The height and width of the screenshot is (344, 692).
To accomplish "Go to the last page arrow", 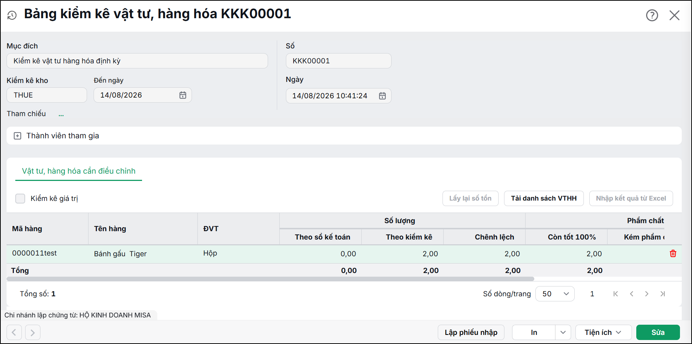I will 663,294.
